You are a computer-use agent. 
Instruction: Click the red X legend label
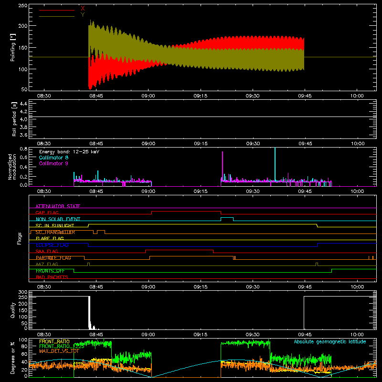(x=83, y=9)
